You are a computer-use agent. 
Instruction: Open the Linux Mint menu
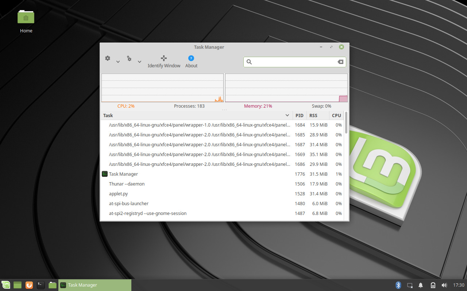click(6, 285)
